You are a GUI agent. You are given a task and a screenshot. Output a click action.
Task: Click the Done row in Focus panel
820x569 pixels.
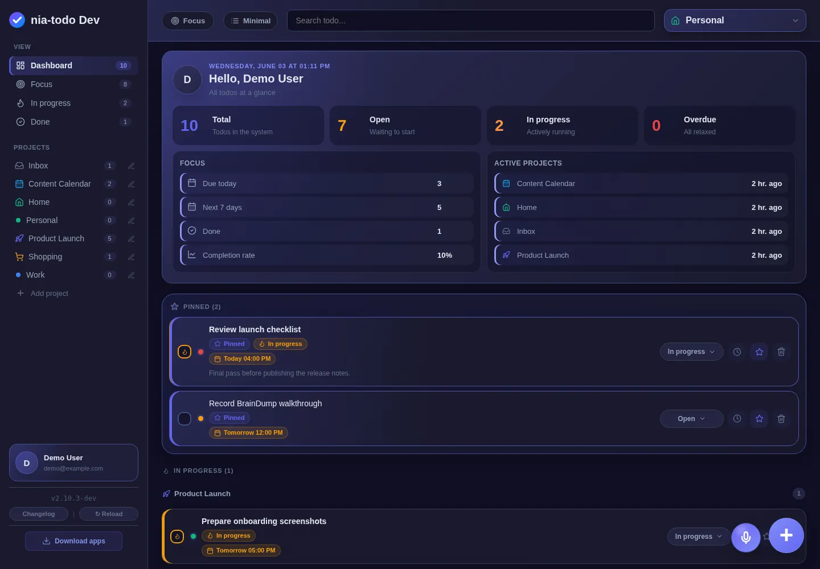coord(327,231)
